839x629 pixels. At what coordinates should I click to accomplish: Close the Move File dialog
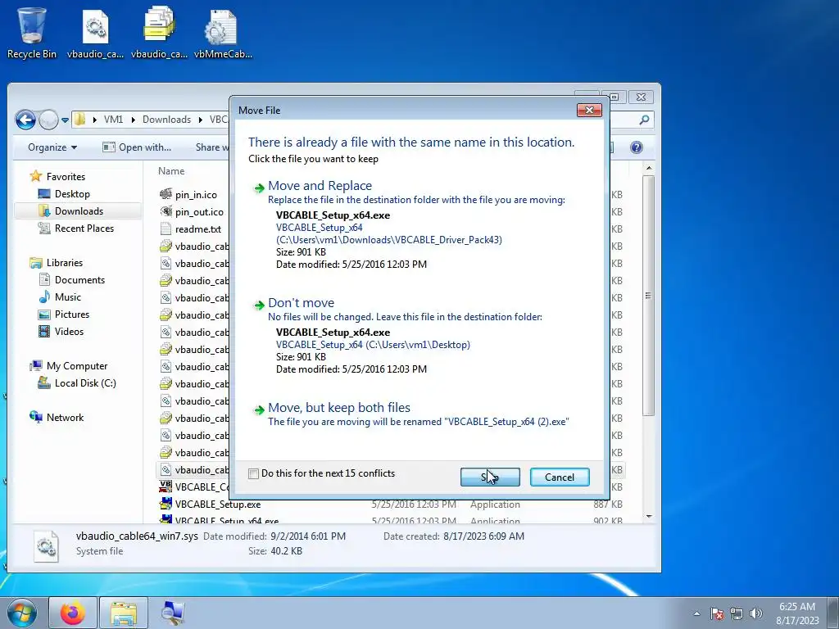[589, 111]
